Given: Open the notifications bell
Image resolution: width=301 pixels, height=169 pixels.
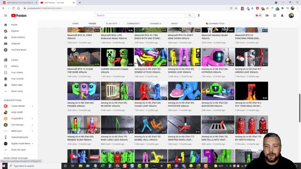Looking at the screenshot, I should point(282,15).
